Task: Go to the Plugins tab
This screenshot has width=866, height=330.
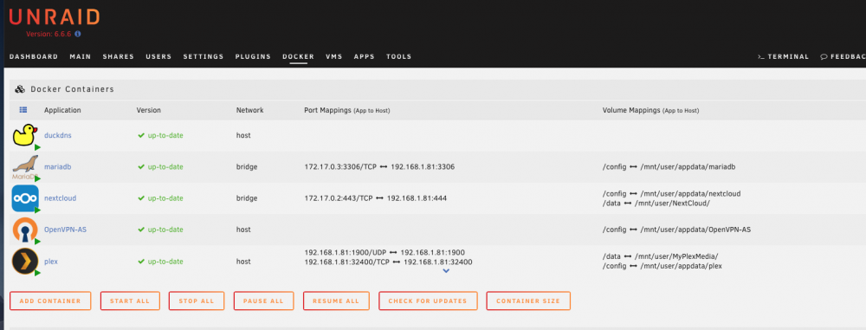Action: tap(253, 56)
